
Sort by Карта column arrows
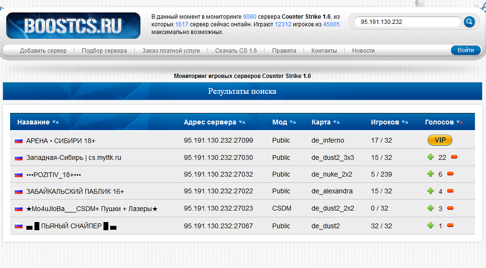point(336,122)
